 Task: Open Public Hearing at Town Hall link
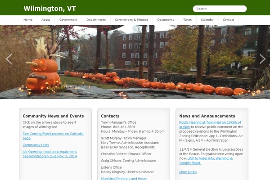tap(210, 125)
